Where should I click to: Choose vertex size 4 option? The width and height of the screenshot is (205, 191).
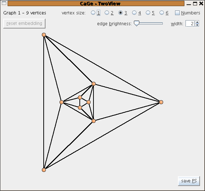point(134,13)
